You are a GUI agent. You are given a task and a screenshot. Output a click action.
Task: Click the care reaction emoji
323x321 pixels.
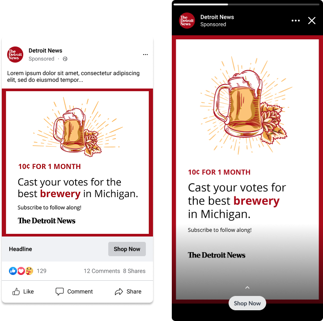pos(29,271)
